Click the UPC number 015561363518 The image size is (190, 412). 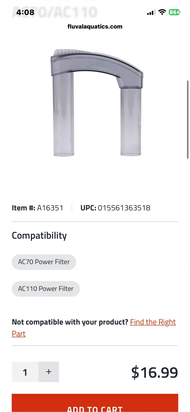coord(124,208)
